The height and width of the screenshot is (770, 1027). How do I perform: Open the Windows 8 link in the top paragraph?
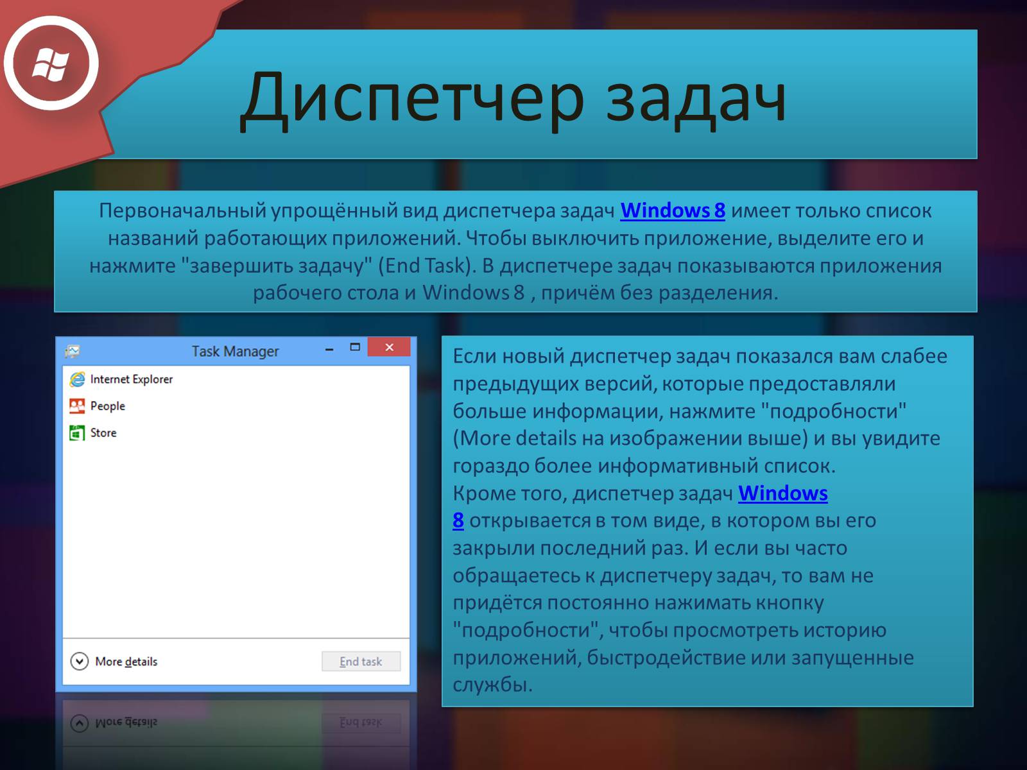pos(673,210)
